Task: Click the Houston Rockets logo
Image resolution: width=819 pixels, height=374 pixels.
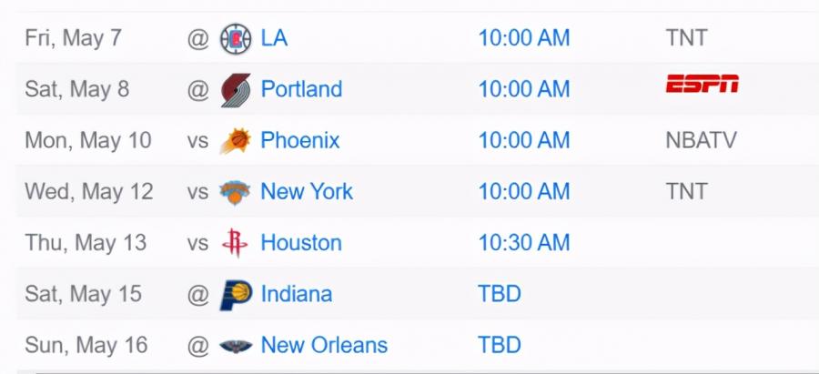Action: pyautogui.click(x=235, y=243)
